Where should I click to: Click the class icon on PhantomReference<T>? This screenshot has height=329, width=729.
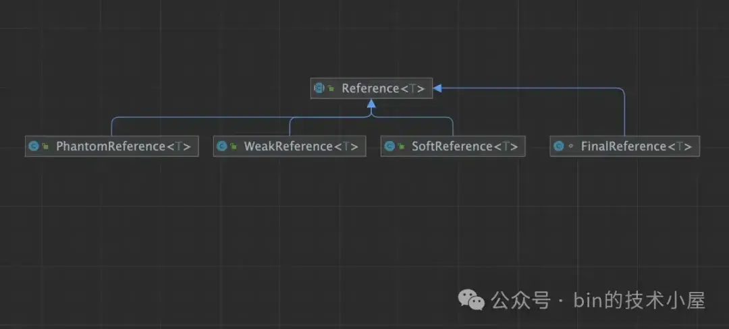pos(33,146)
